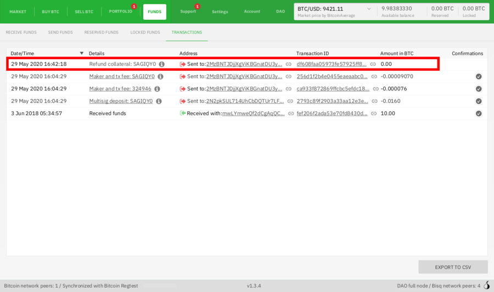
Task: Open transaction ID link fef206f2ada53e70
Action: point(332,113)
